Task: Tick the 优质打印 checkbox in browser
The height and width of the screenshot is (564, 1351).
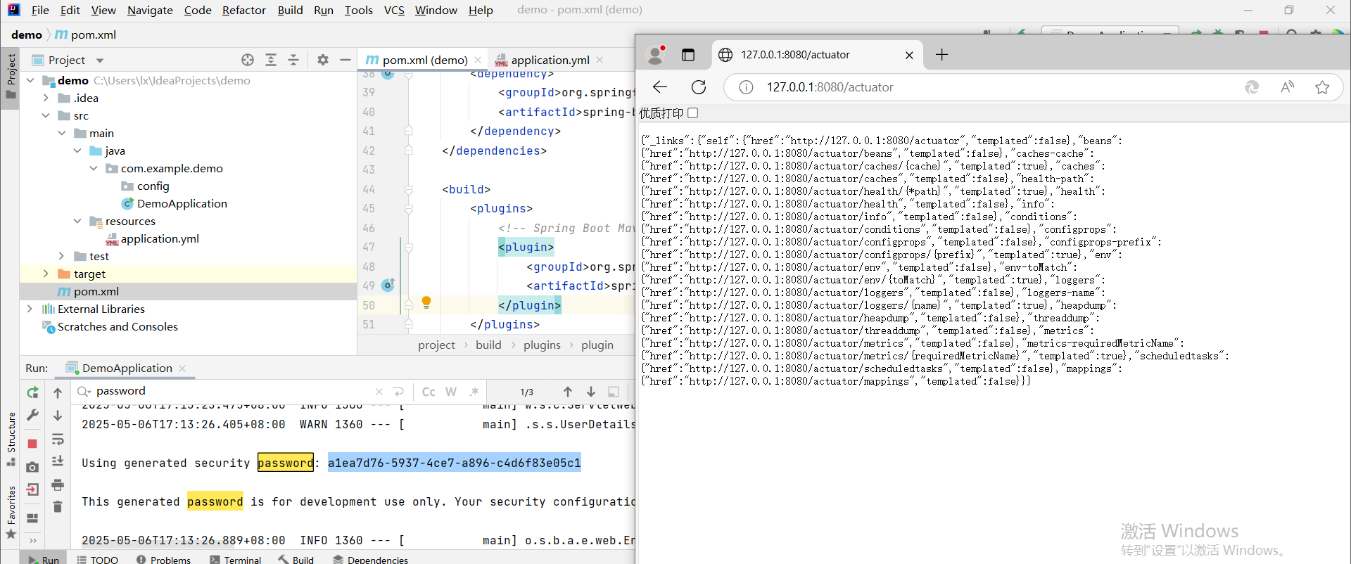Action: click(693, 113)
